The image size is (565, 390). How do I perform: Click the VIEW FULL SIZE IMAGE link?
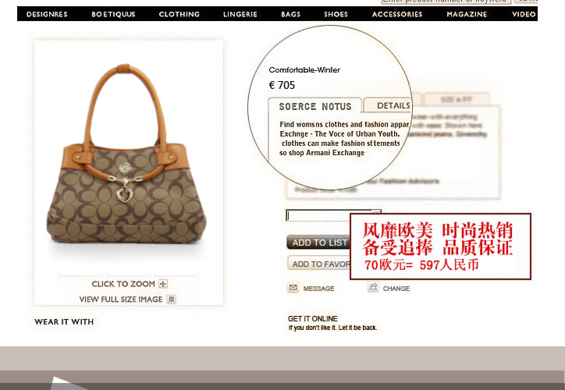point(121,300)
